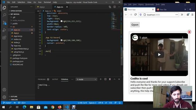Click feedback icon in status bar
Viewport: 196px width, 110px height.
tap(115, 103)
